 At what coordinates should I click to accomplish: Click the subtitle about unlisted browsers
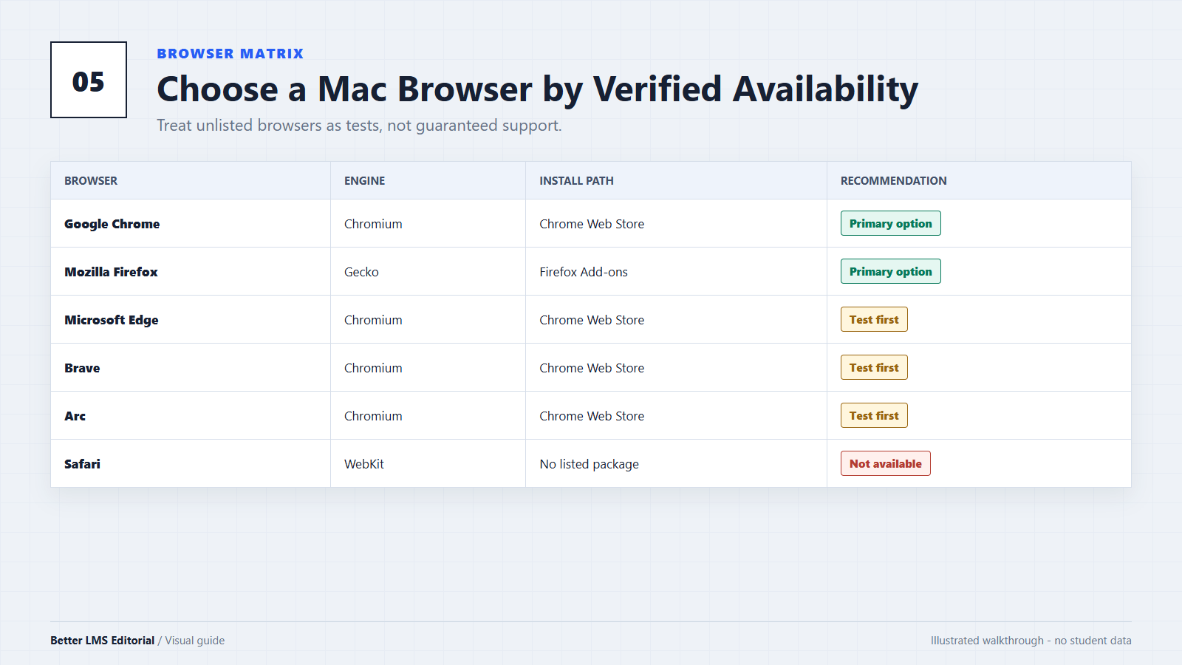359,126
